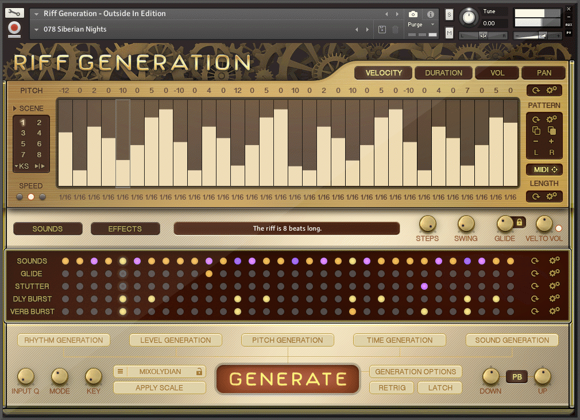The height and width of the screenshot is (420, 580).
Task: Open the KS keyswitch dropdown
Action: click(22, 166)
